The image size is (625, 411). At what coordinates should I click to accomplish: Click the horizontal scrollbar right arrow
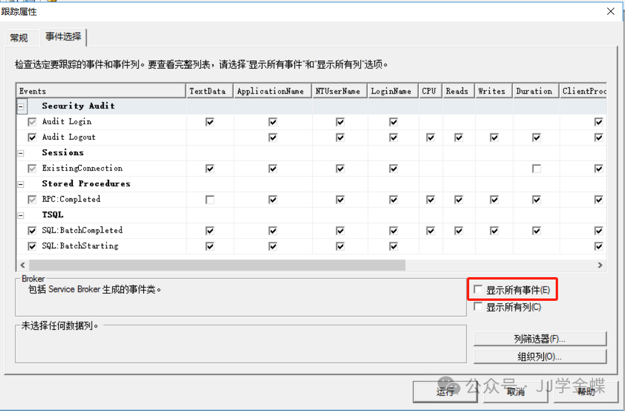click(x=600, y=265)
